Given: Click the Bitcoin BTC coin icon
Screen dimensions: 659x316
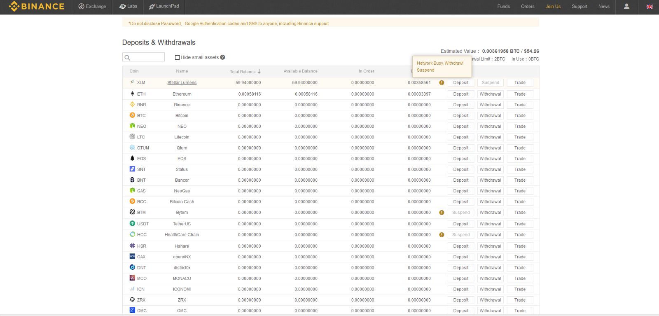Looking at the screenshot, I should tap(132, 115).
